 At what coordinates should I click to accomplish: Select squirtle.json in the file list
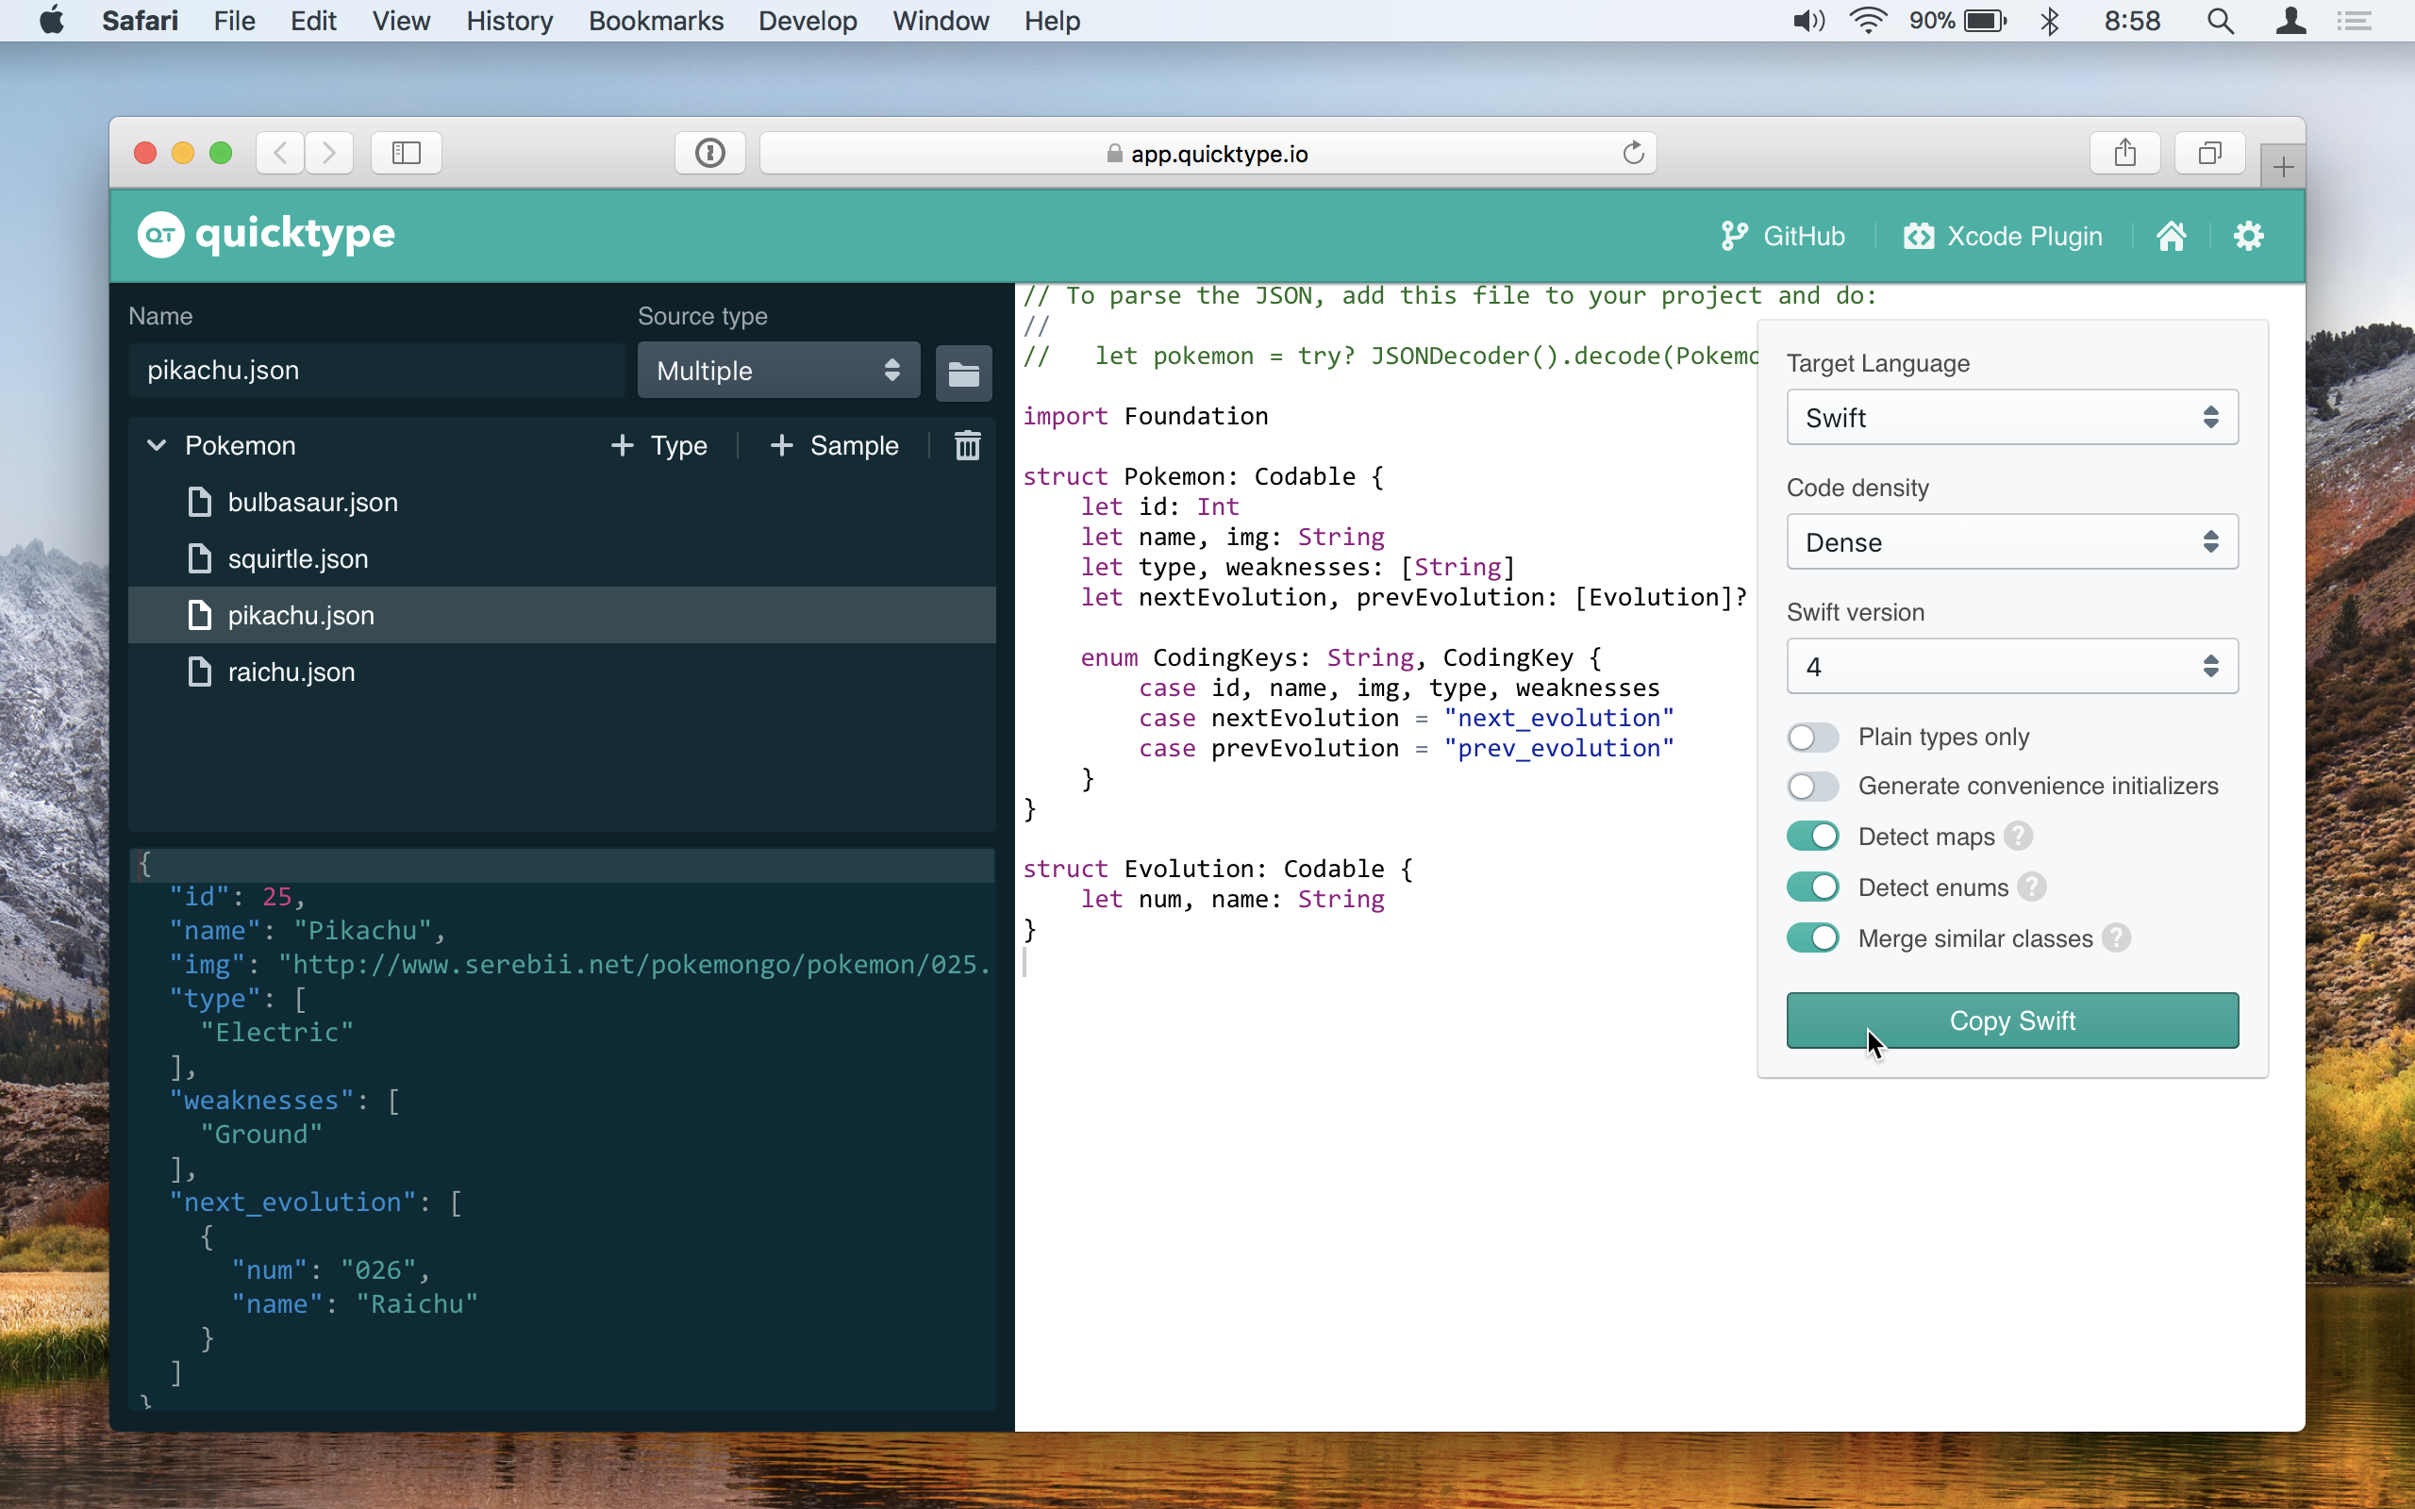296,559
